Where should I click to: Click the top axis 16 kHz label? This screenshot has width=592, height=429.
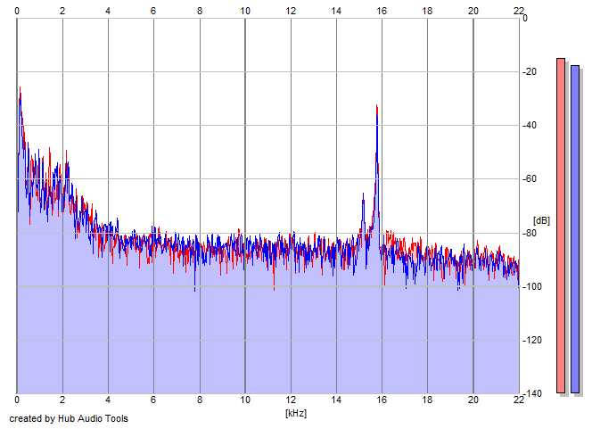[382, 11]
